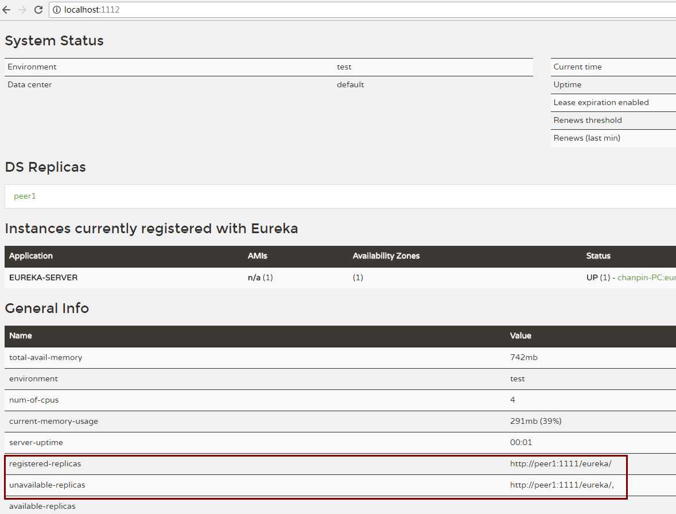Select the EUREKA-SERVER application row
The image size is (676, 514).
340,277
